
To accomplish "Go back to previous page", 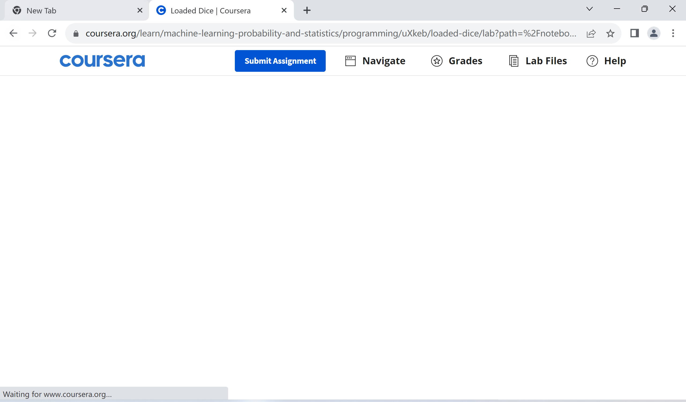I will (13, 33).
